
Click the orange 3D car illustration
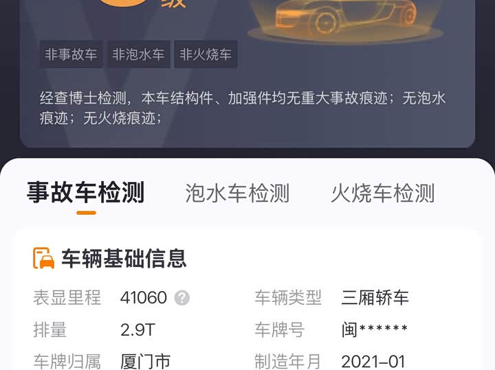(346, 19)
